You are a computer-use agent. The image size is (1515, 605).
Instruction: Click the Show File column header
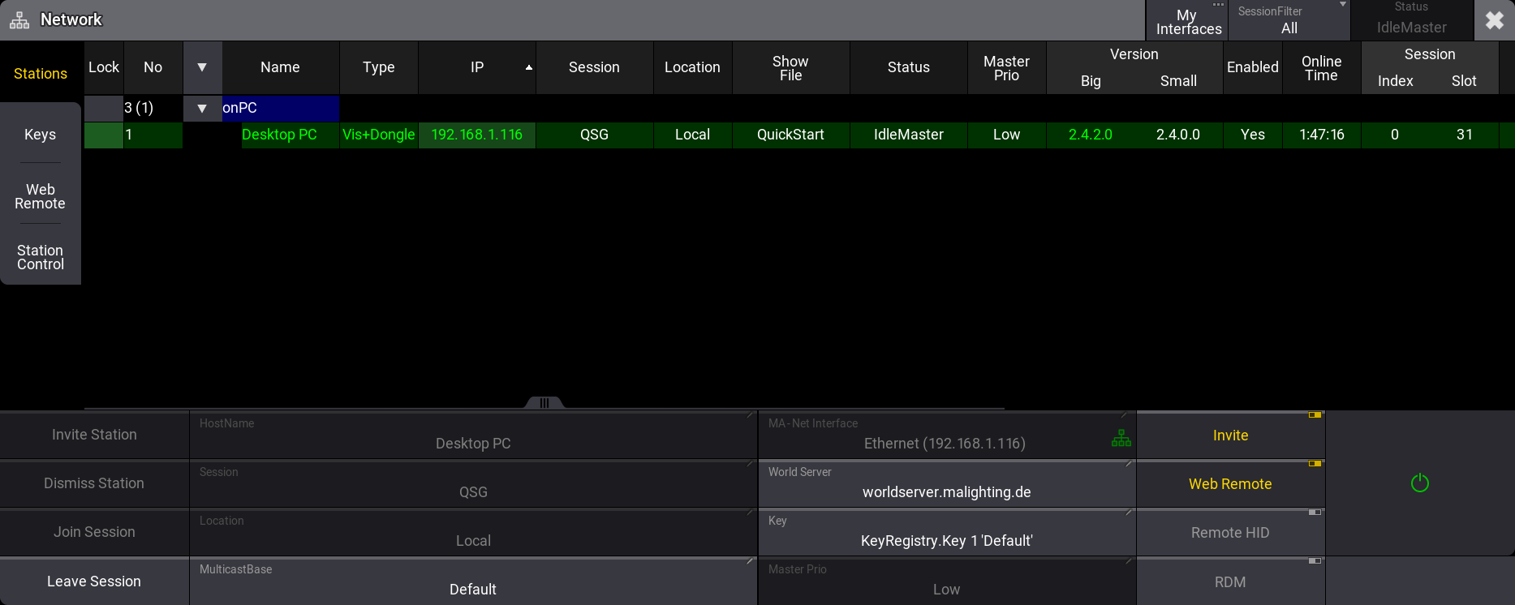790,67
